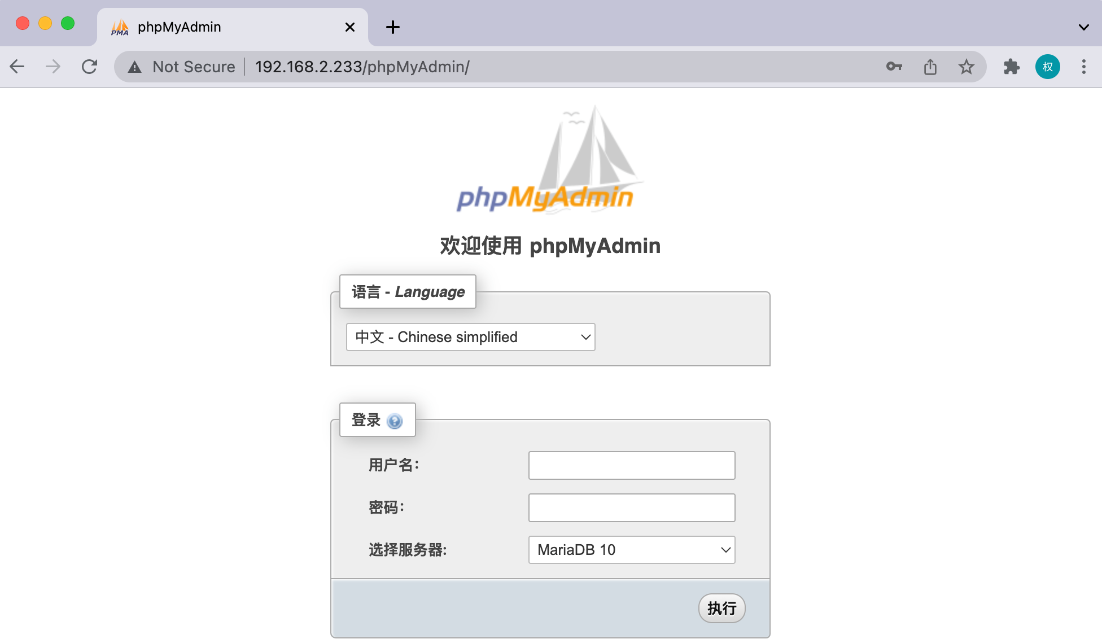Screen dimensions: 1102x639
Task: Click the Not Secure text
Action: (x=194, y=67)
